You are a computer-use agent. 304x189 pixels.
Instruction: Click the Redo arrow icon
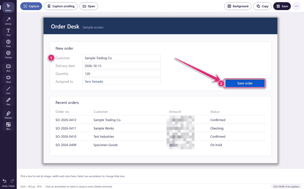12,181
